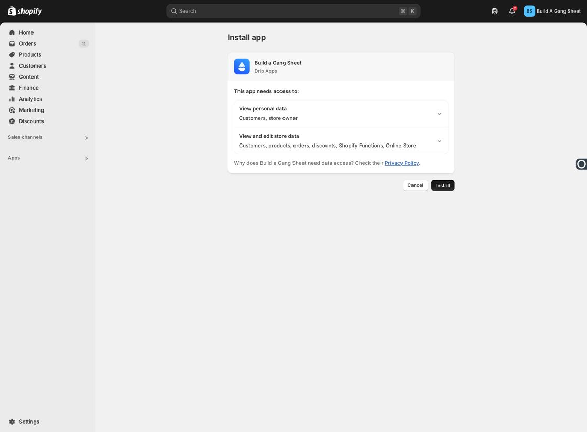Screen dimensions: 587x432
Task: Click the Finance bank icon
Action: 12,88
